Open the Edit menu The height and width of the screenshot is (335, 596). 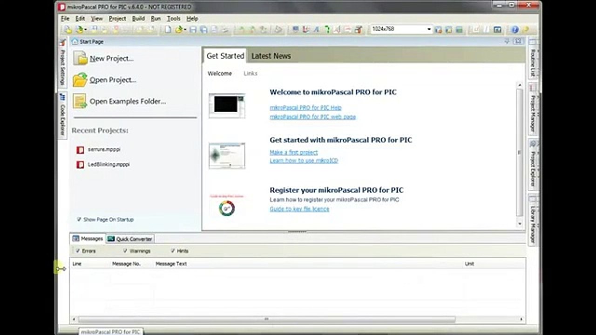point(80,19)
